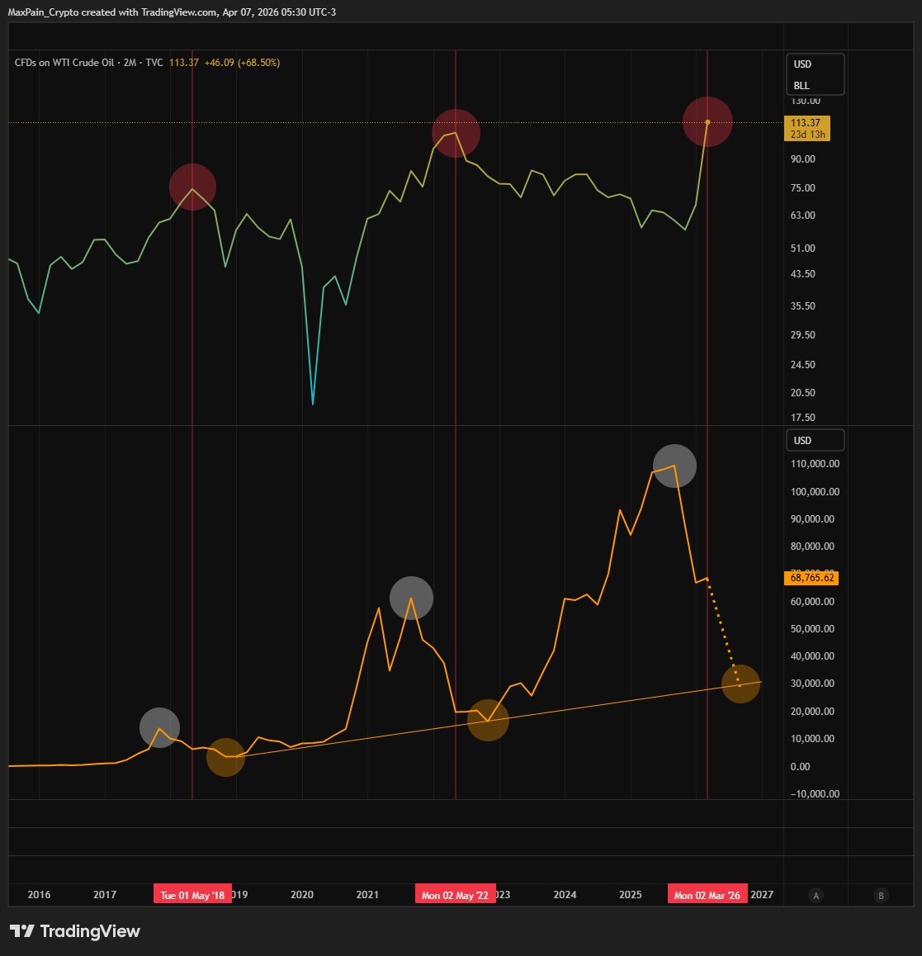Select the 113.37 23d 13h price label
The width and height of the screenshot is (922, 956).
[x=806, y=128]
